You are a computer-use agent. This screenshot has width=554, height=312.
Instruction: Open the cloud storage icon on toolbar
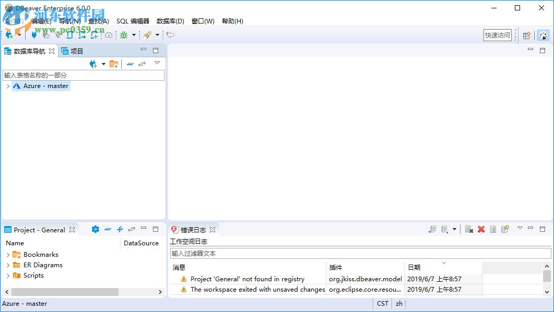tap(109, 35)
